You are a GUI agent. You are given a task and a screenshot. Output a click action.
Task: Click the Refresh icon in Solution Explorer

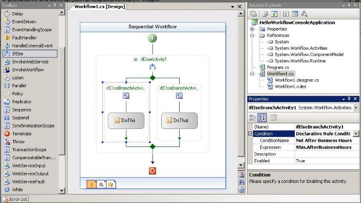pos(274,14)
